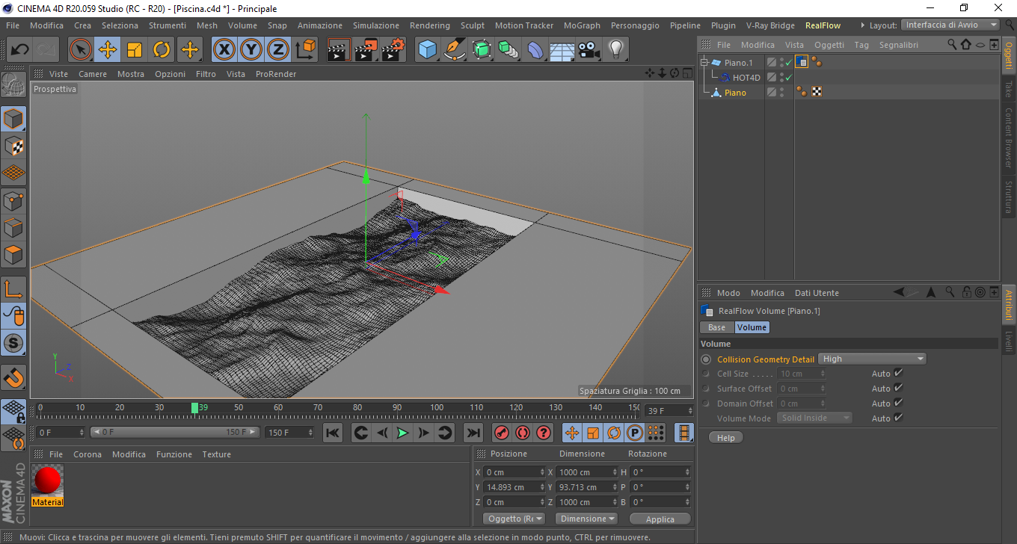Click the Y position field 14.893 cm

click(514, 487)
